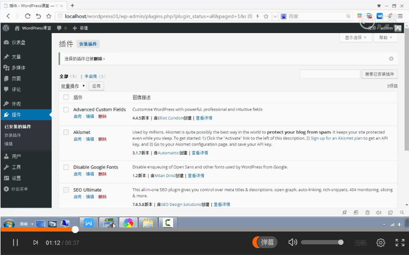Check Akismet plugin checkbox
Image resolution: width=409 pixels, height=255 pixels.
point(66,132)
